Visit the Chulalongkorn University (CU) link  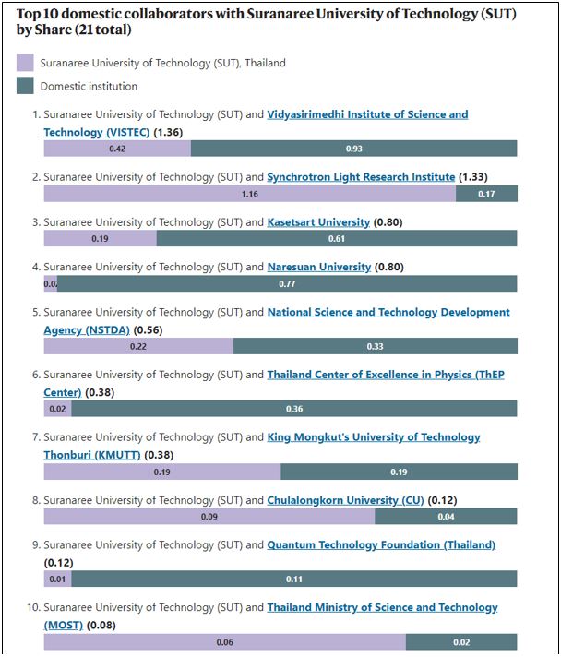[x=345, y=500]
